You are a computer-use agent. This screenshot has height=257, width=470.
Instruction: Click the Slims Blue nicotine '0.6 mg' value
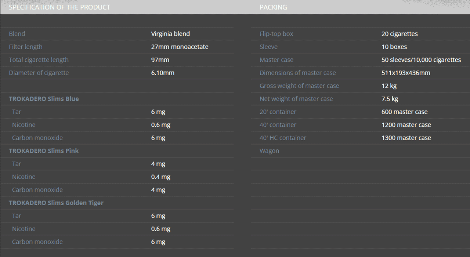pyautogui.click(x=161, y=125)
